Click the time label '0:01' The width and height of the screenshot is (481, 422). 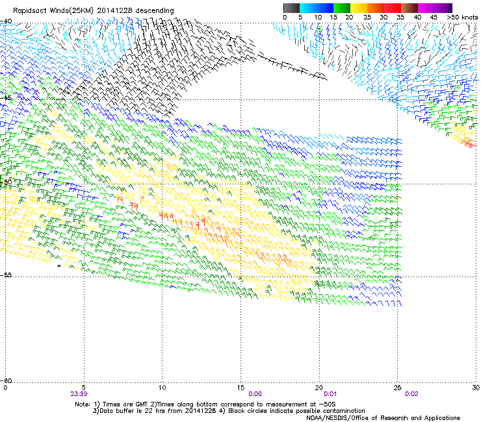330,394
